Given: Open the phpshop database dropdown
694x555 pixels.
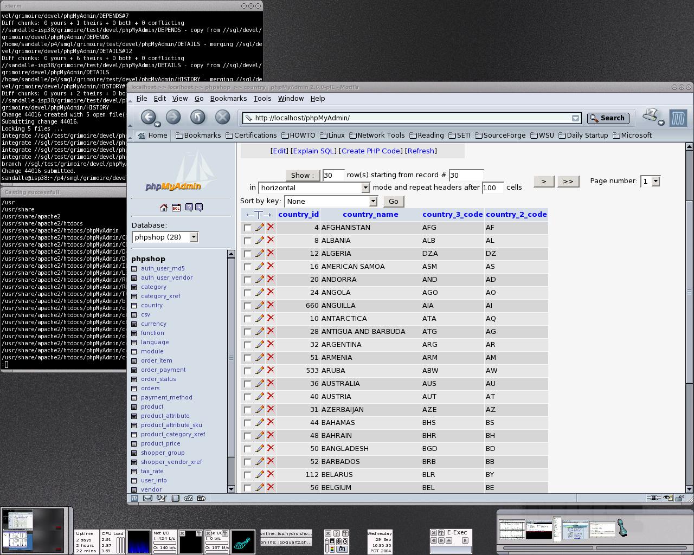Looking at the screenshot, I should pyautogui.click(x=165, y=237).
